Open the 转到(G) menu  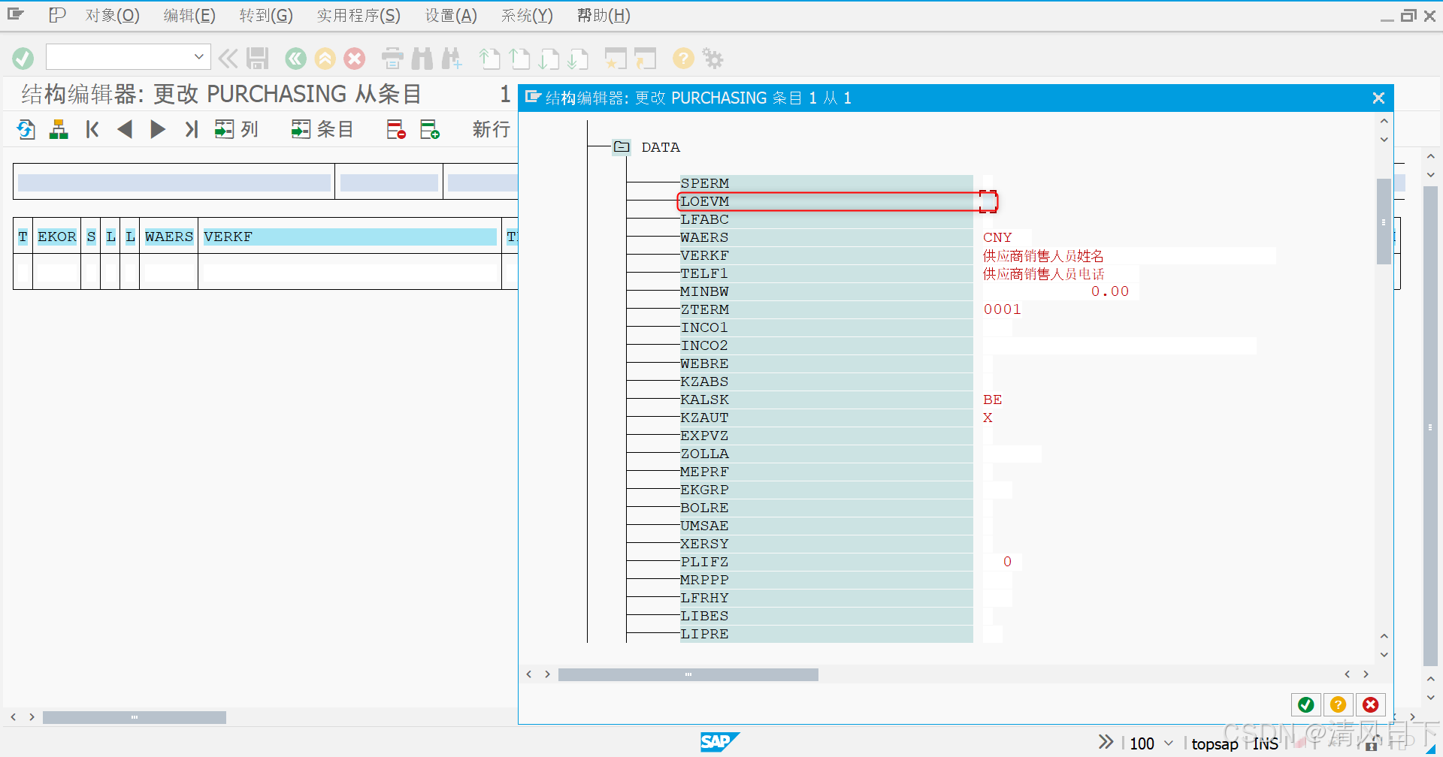point(266,15)
